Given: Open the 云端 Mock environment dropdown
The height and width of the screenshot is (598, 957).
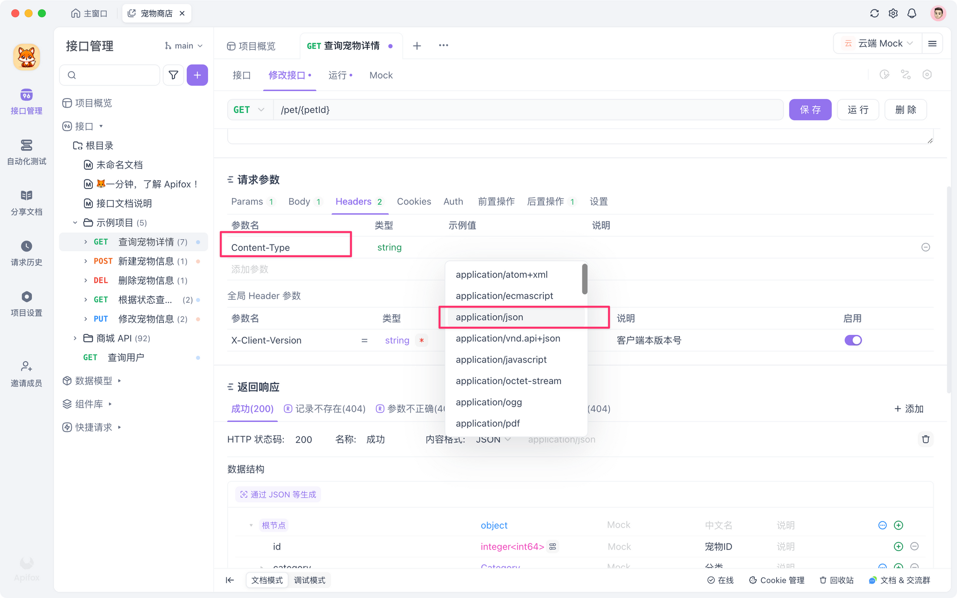Looking at the screenshot, I should (879, 44).
